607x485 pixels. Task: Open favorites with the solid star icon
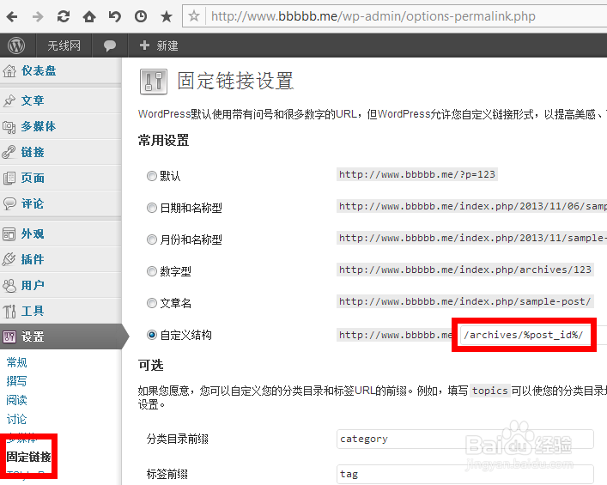pyautogui.click(x=167, y=16)
